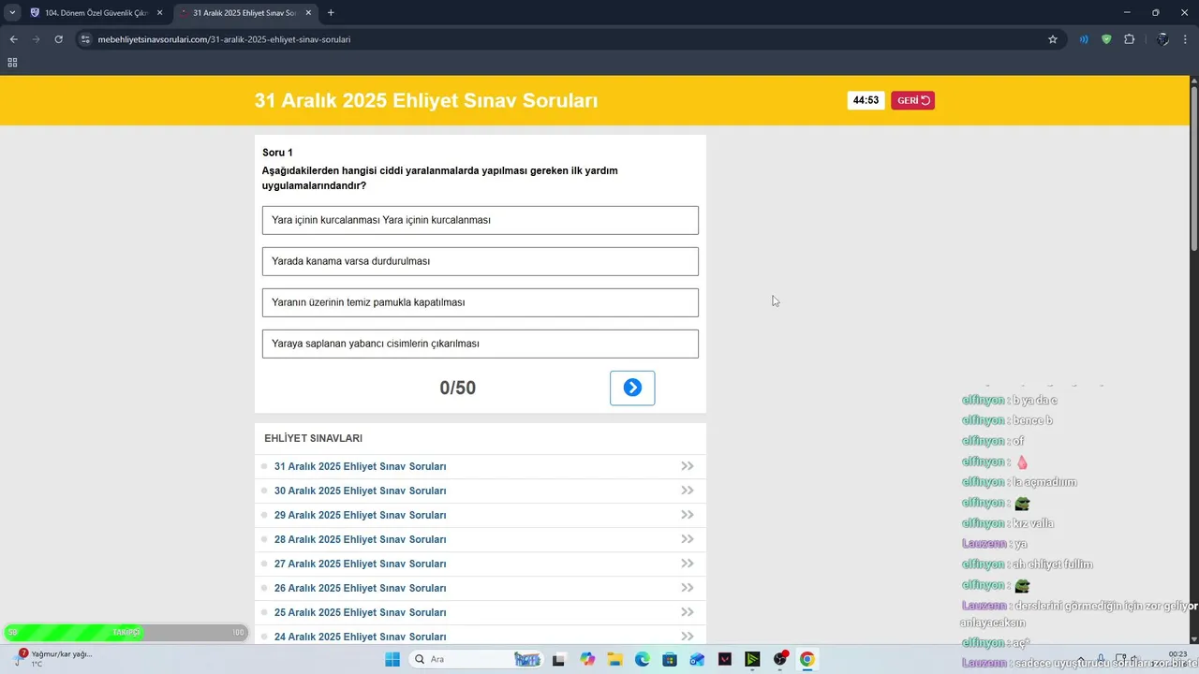Open Windows Start menu
1199x674 pixels.
[392, 659]
